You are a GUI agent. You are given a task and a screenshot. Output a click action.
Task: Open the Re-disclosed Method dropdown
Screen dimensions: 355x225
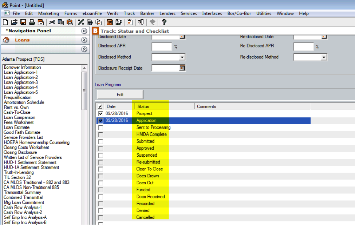point(324,57)
